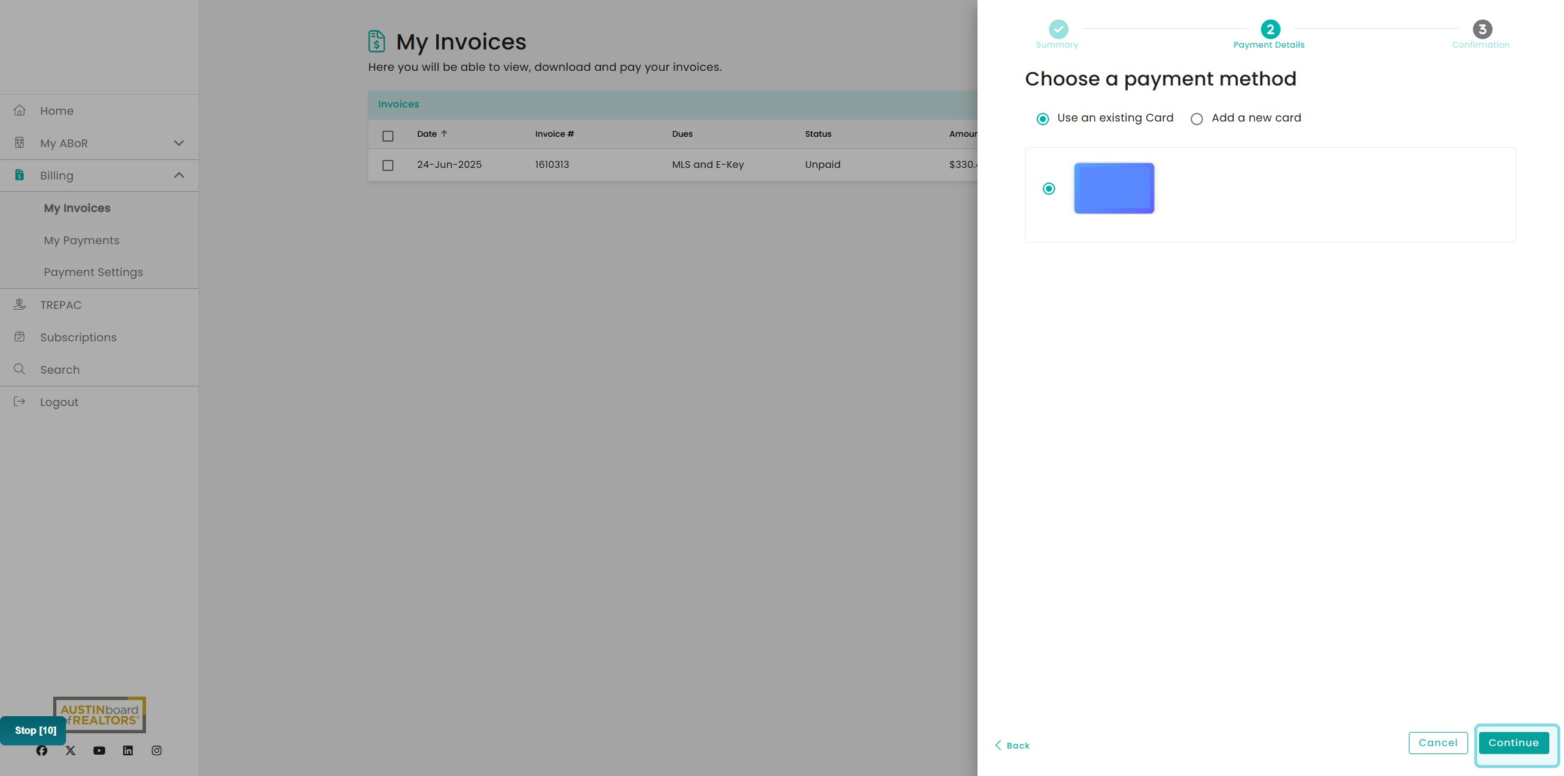Click the Date column sort arrow

click(444, 133)
